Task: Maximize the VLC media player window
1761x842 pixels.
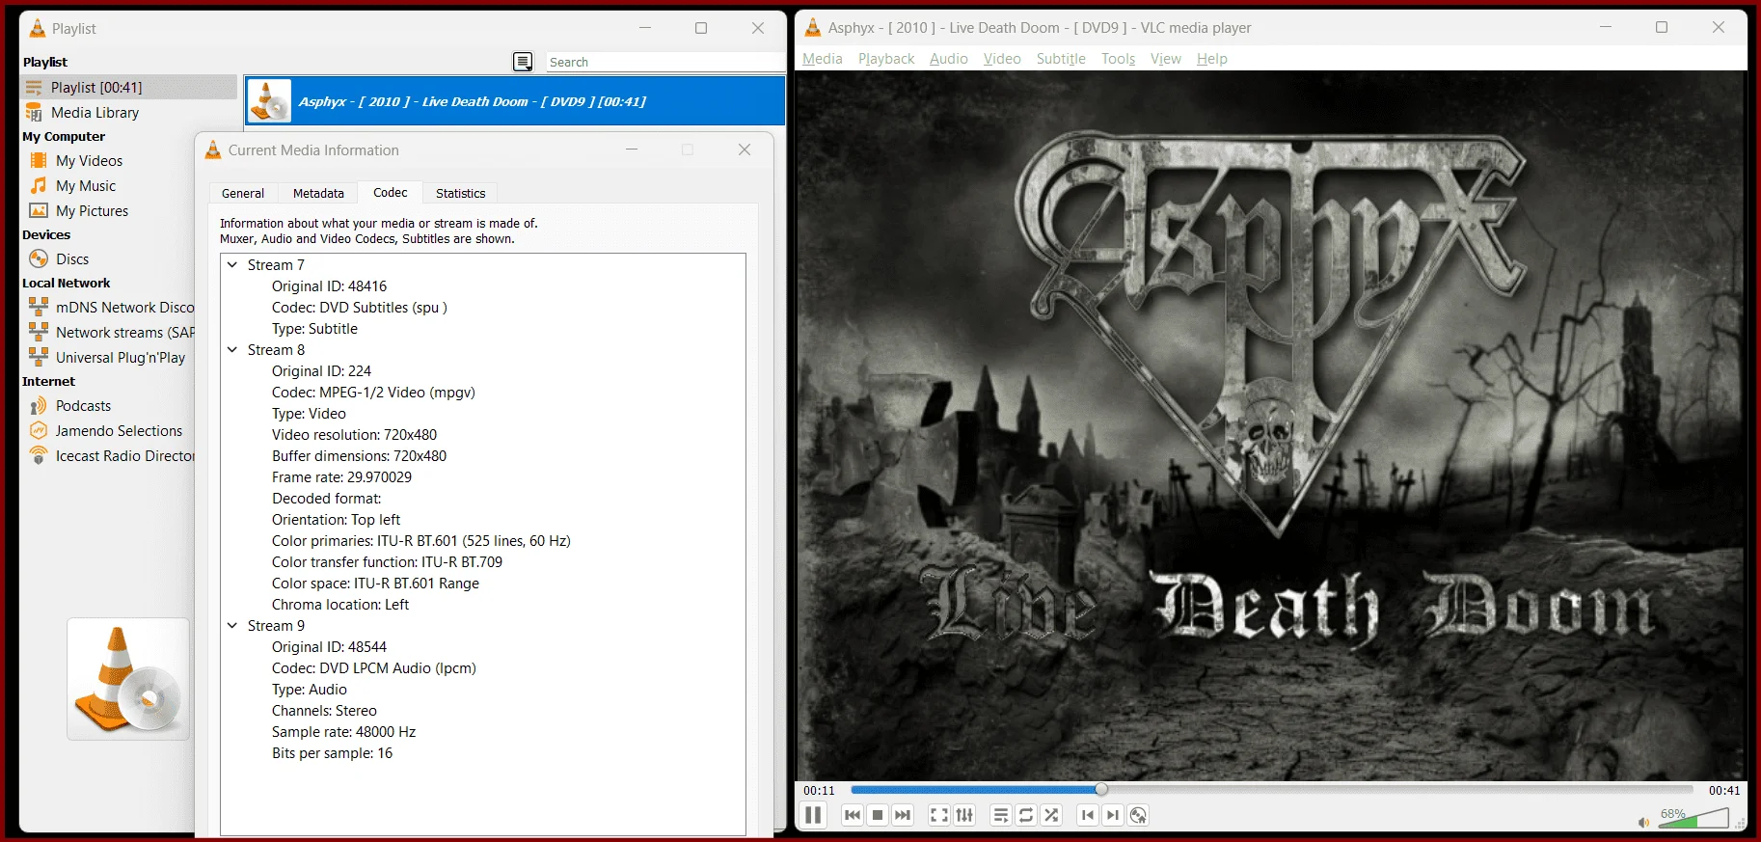Action: (x=1662, y=27)
